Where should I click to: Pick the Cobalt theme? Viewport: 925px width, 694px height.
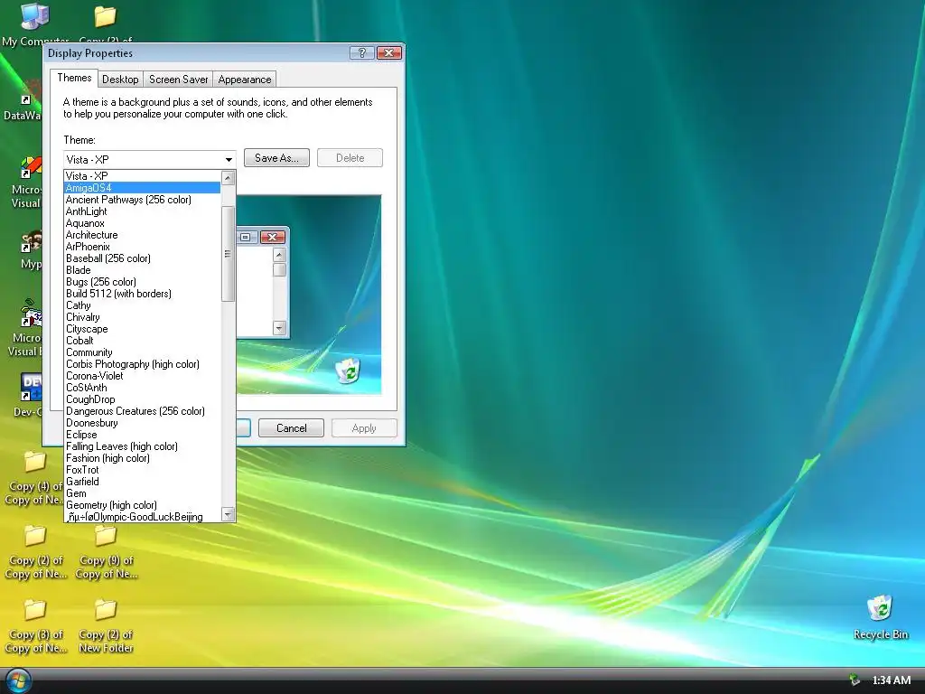tap(142, 341)
